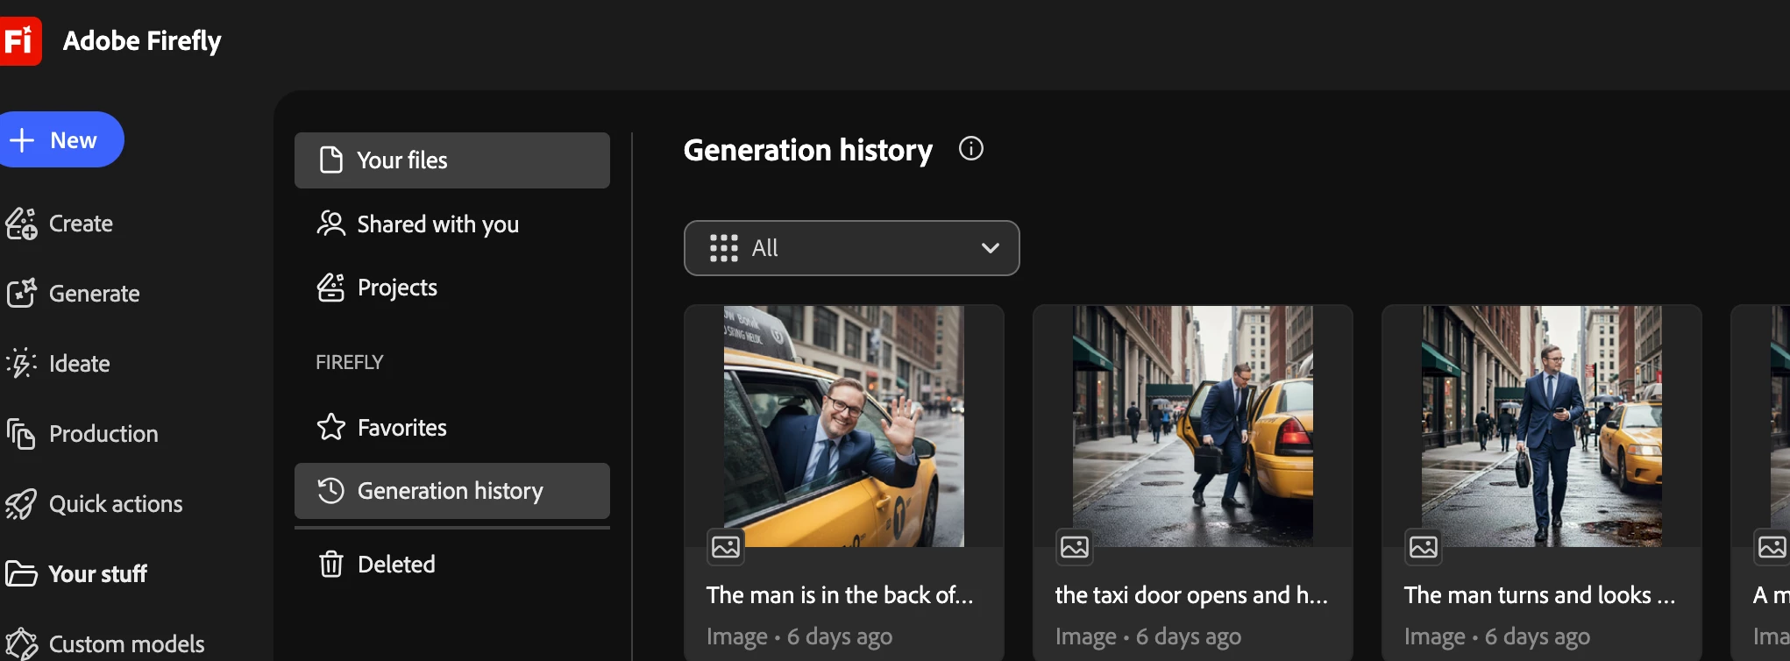Select Generation history tab
Screen dimensions: 1790x661
(452, 491)
